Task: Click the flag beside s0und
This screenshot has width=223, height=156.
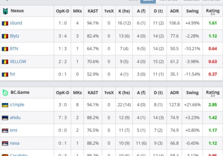Action: (x=5, y=23)
